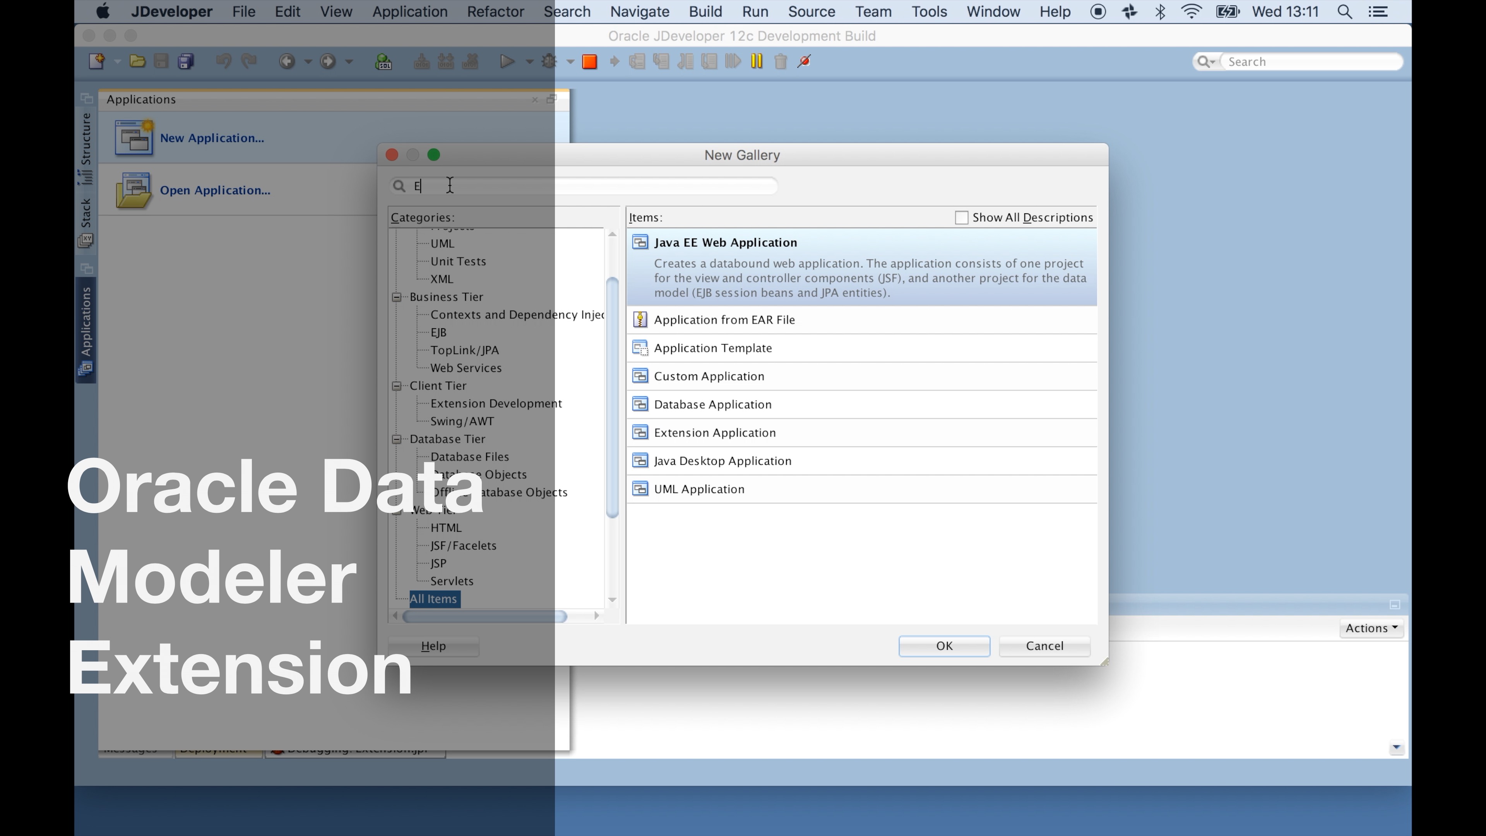This screenshot has height=836, width=1486.
Task: Click the Save All toolbar icon
Action: pyautogui.click(x=185, y=61)
